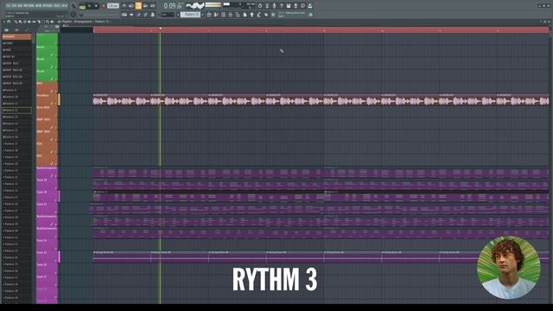Select Pattern 14 in the picker
This screenshot has width=553, height=311.
(x=16, y=124)
